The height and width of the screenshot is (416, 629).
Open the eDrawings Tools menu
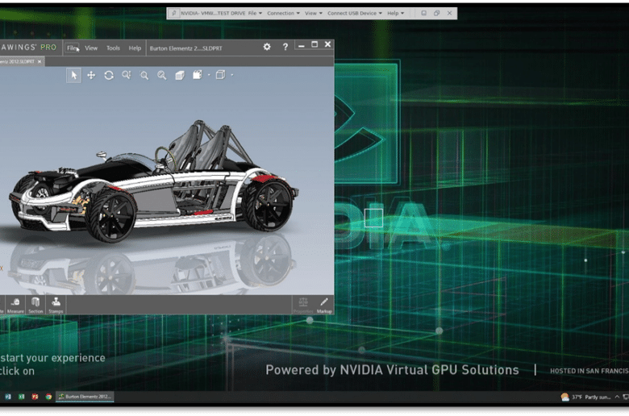113,48
